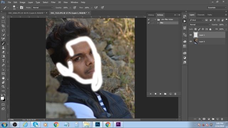Viewport: 228px width, 128px height.
Task: Open the Adjustments panel icon
Action: [x=185, y=58]
